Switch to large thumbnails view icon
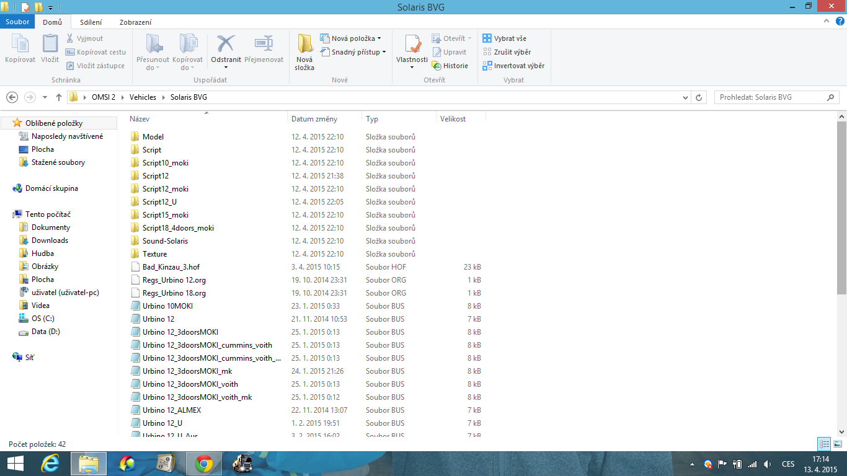The height and width of the screenshot is (476, 847). click(838, 444)
